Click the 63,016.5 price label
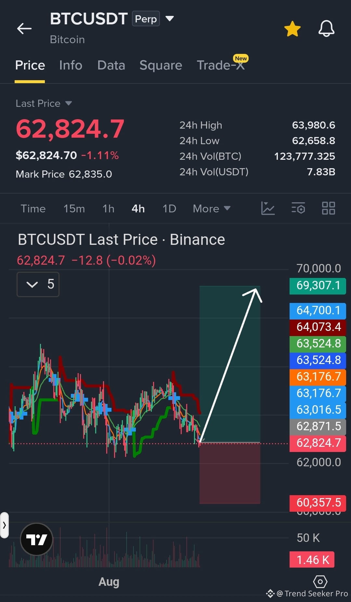The height and width of the screenshot is (602, 351). [318, 410]
